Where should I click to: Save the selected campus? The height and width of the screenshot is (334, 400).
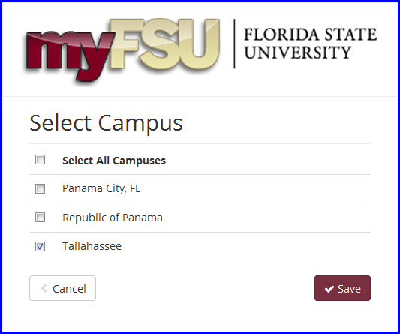pos(342,288)
